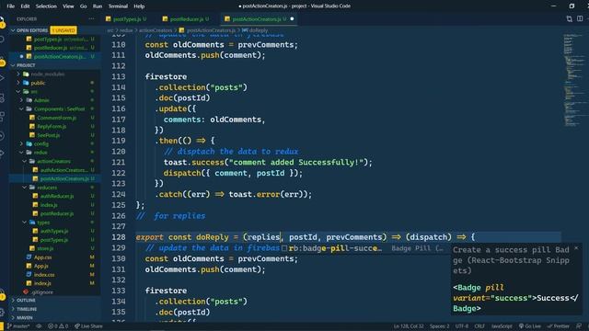Click .gitignore file in explorer
589x331 pixels.
(42, 292)
